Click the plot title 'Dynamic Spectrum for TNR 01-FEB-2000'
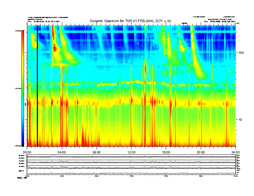 131,21
